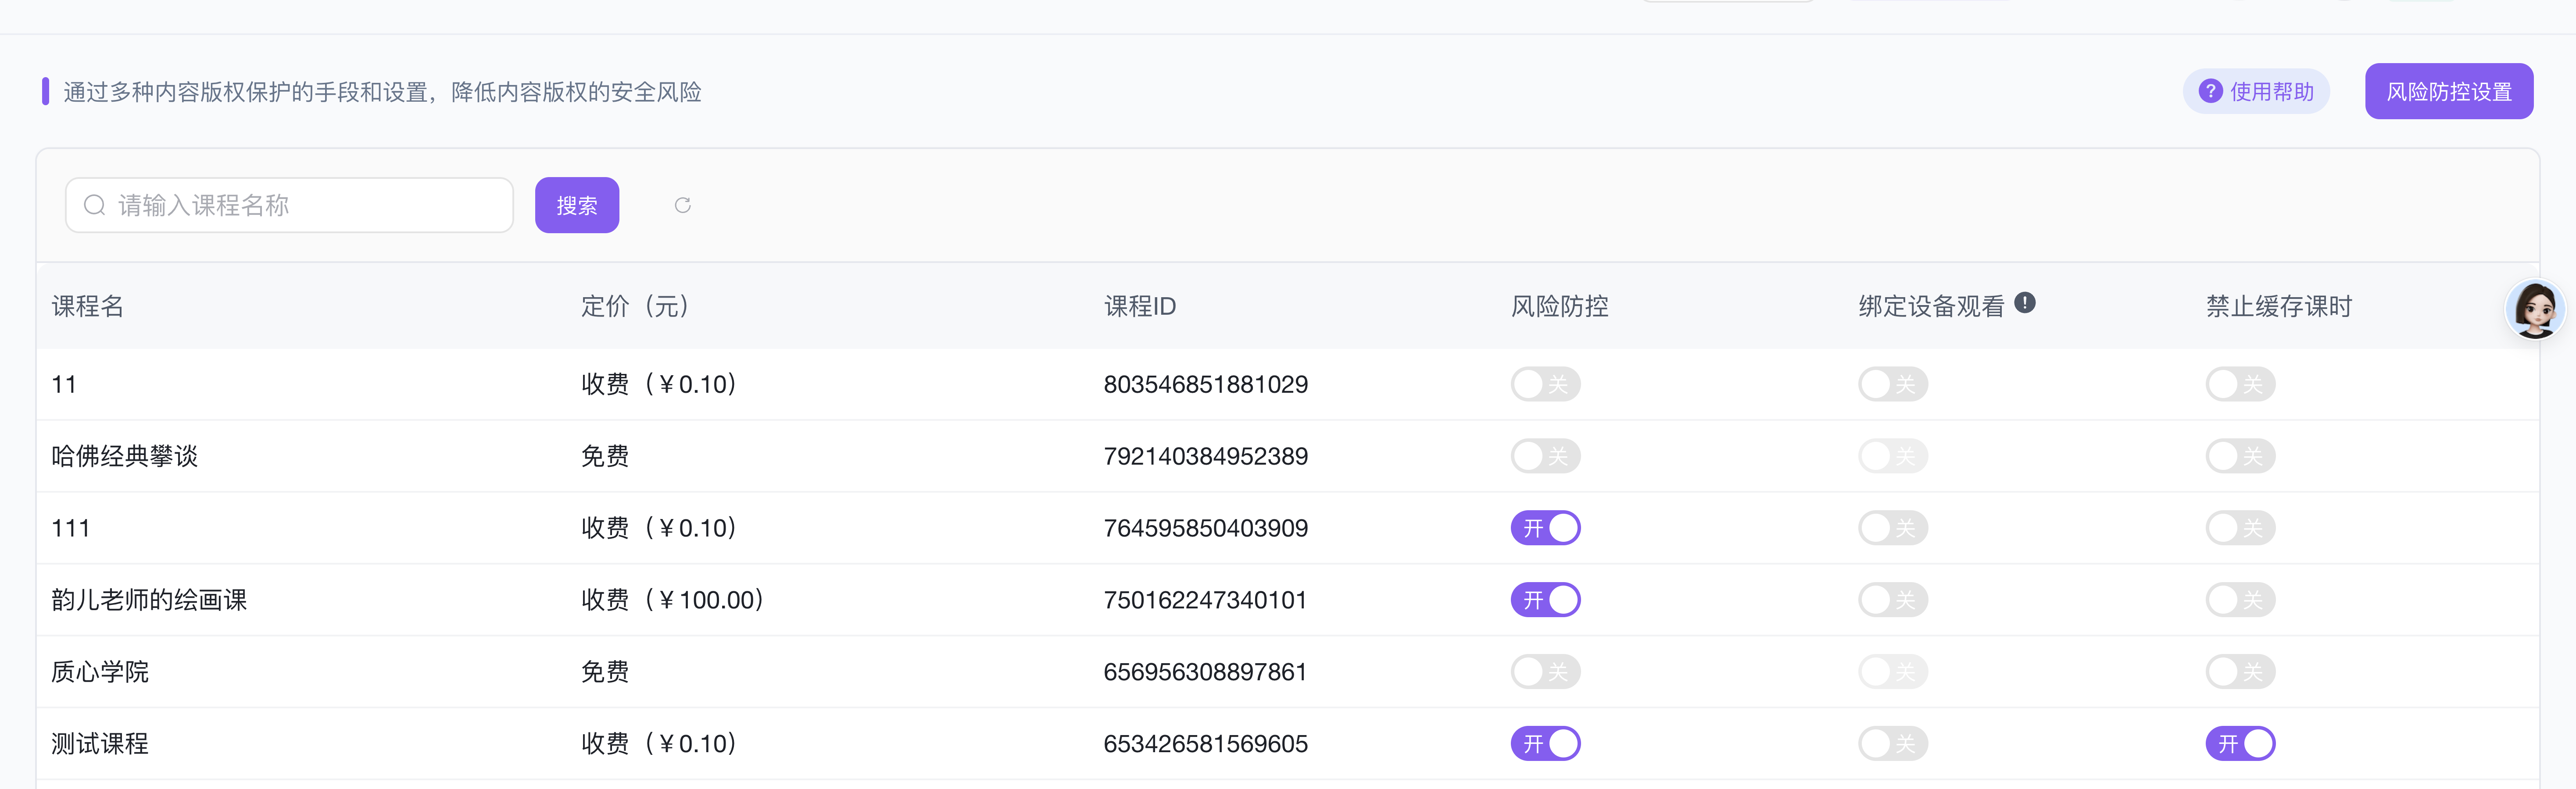The width and height of the screenshot is (2576, 789).
Task: Focus the 请输入课程名称 search field
Action: point(289,205)
